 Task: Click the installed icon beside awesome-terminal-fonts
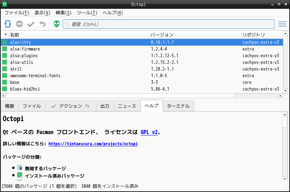[5, 75]
